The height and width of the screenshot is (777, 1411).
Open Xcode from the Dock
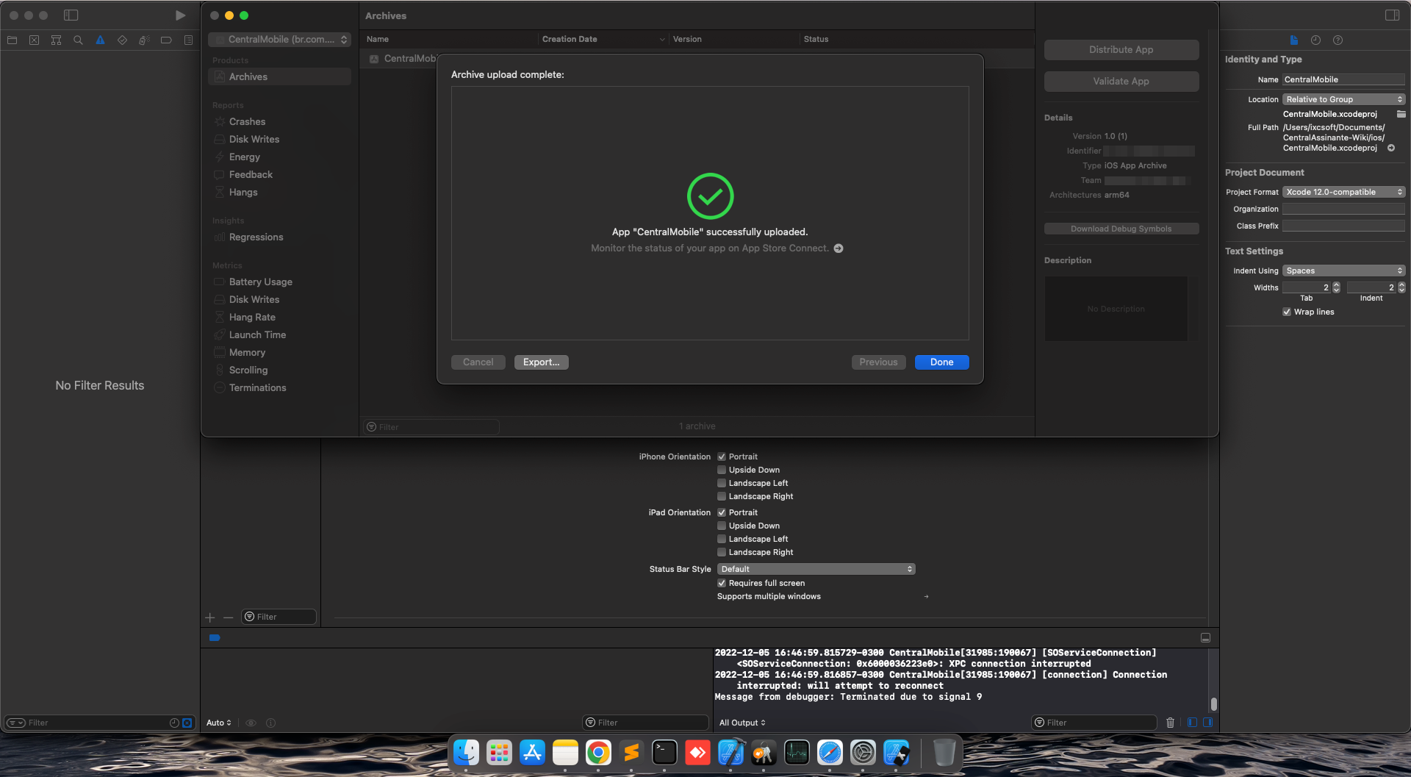click(730, 753)
